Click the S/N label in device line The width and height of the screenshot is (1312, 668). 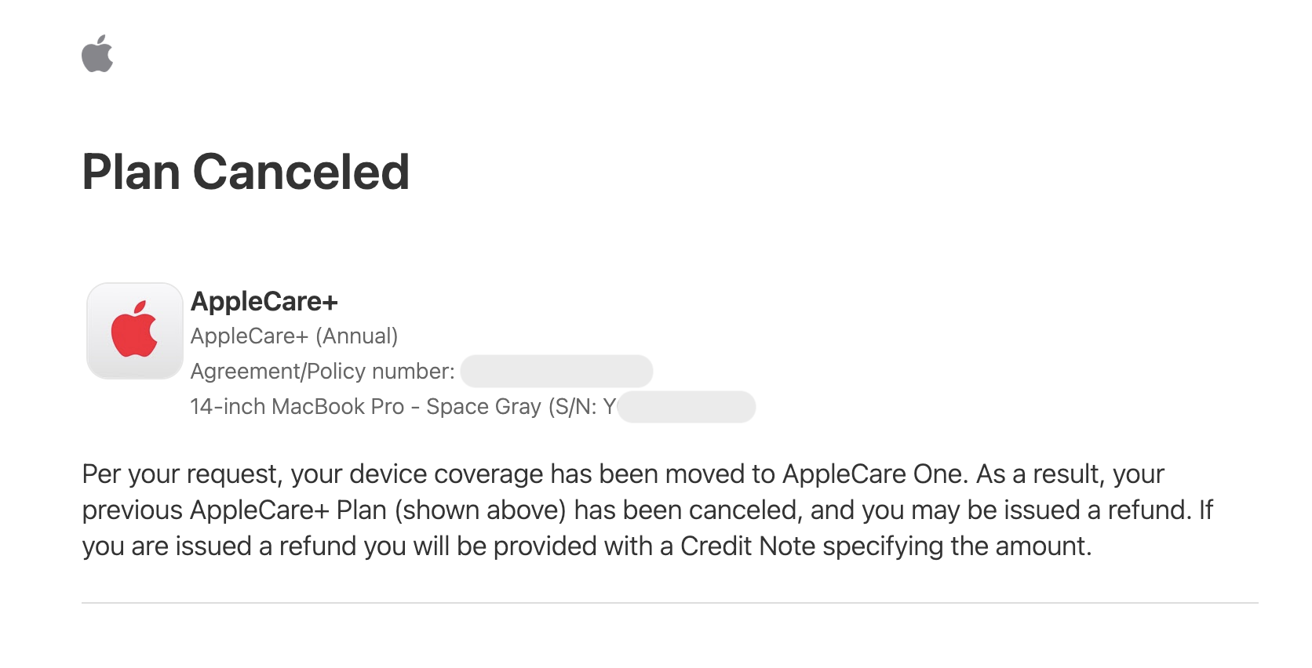tap(574, 407)
